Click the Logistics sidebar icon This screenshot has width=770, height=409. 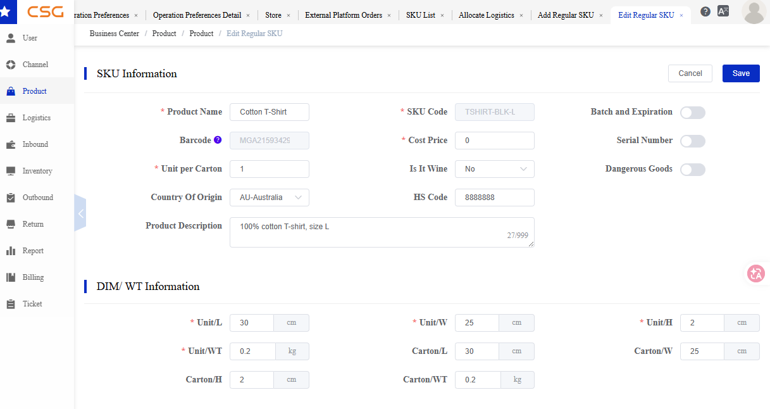pos(11,118)
